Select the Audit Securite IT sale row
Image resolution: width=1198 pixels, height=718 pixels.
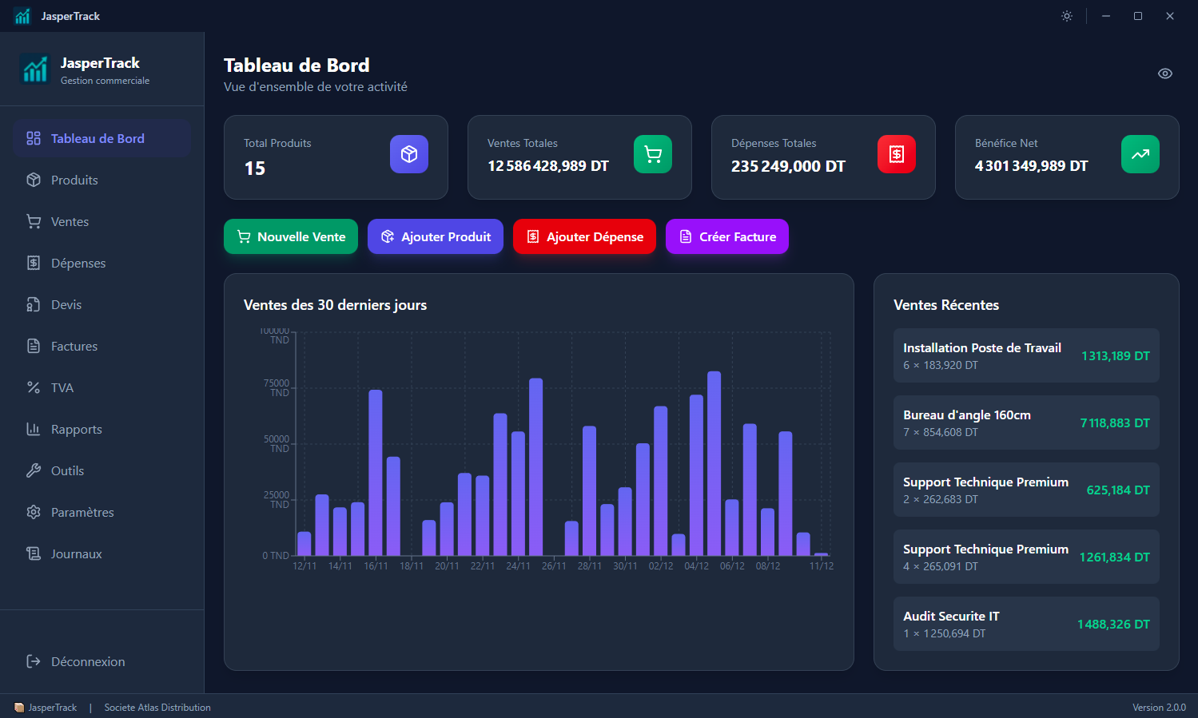(1026, 624)
